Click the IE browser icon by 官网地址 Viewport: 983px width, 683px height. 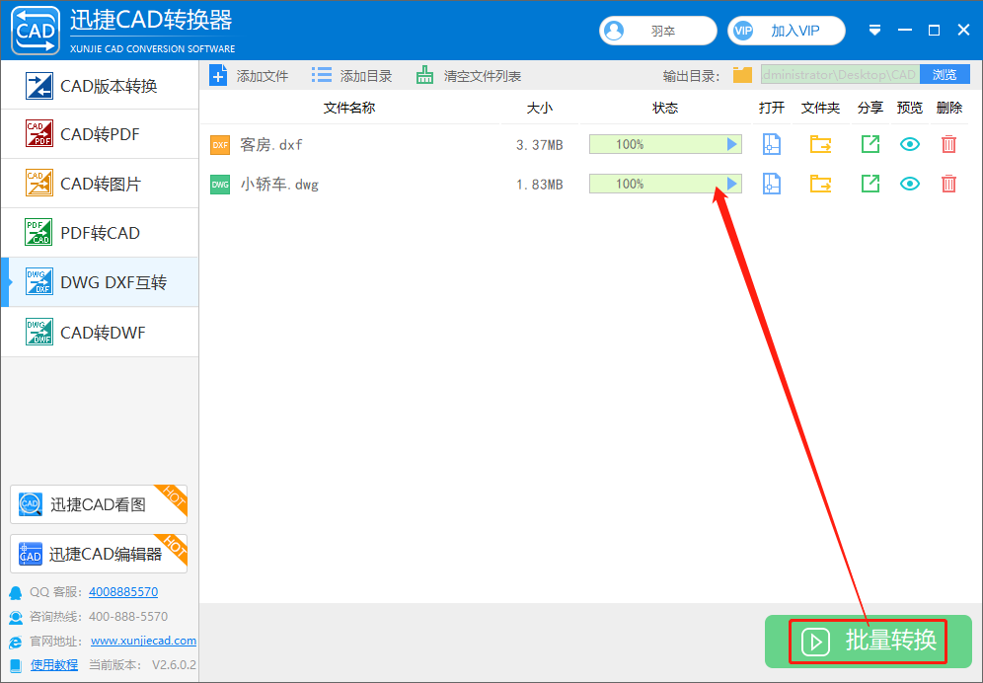click(x=16, y=642)
